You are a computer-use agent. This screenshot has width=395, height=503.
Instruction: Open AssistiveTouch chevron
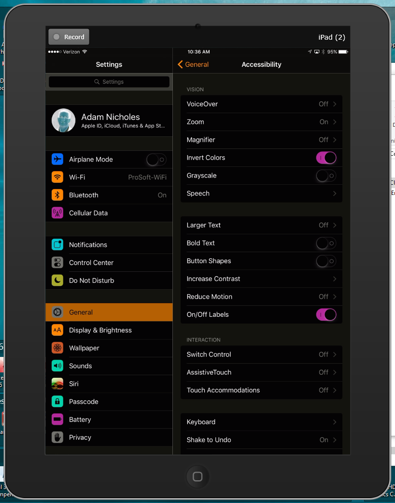coord(335,372)
